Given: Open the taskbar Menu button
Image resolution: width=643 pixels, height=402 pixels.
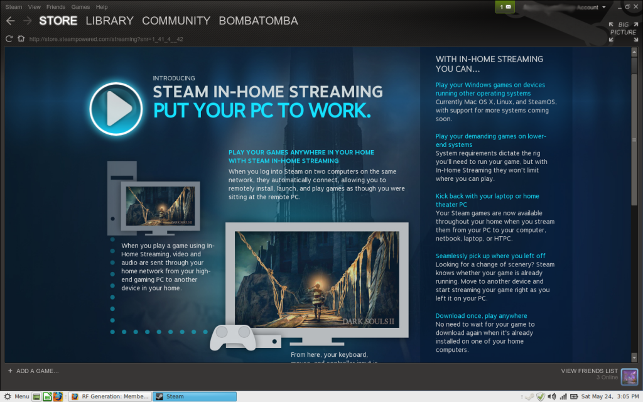Looking at the screenshot, I should 16,396.
